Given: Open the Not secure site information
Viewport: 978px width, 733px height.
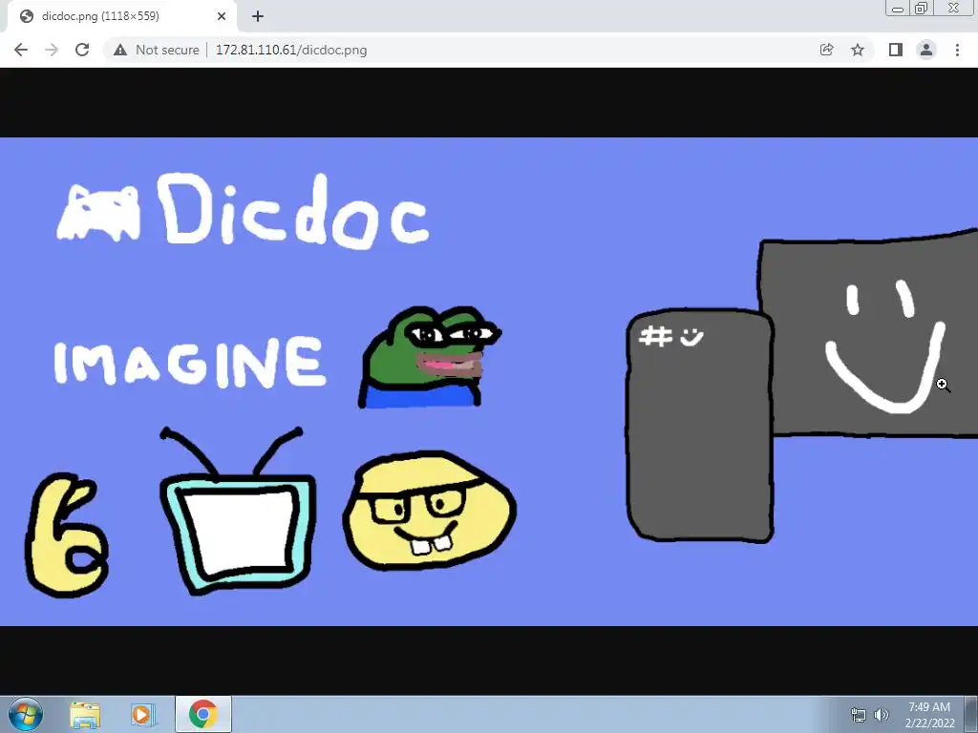Looking at the screenshot, I should point(158,50).
